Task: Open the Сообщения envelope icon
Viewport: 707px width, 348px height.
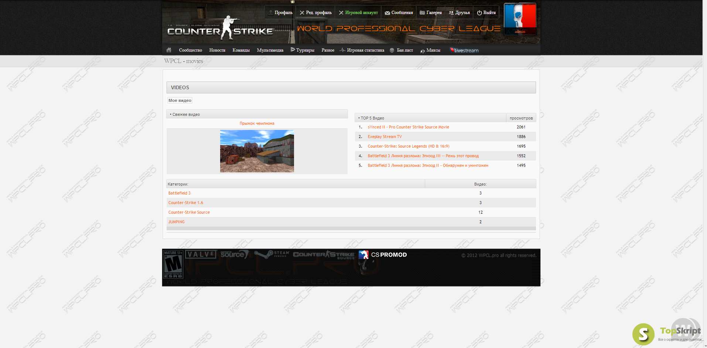Action: (387, 13)
